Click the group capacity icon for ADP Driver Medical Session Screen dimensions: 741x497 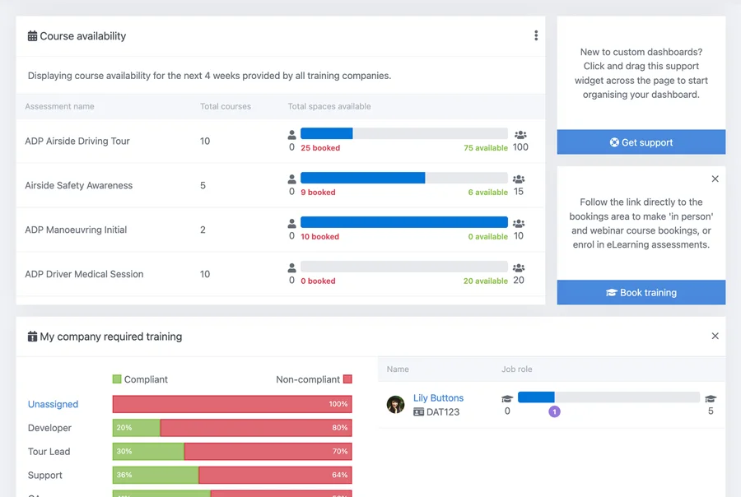520,268
